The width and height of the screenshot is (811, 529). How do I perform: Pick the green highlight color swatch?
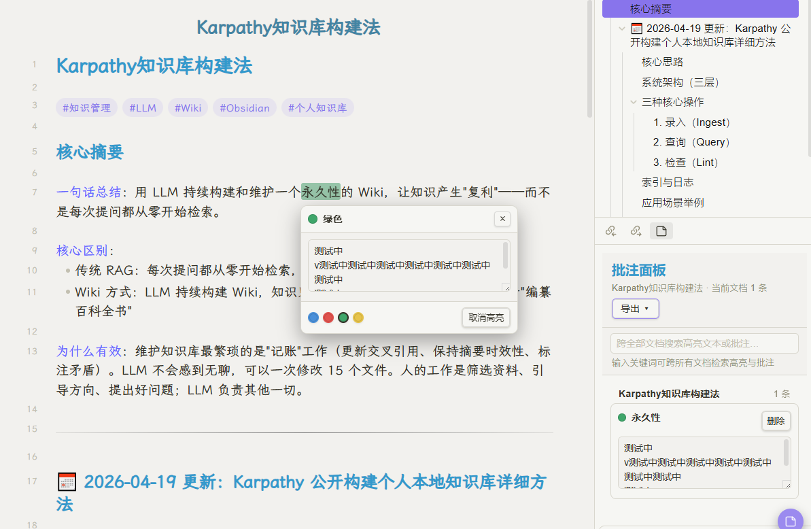pyautogui.click(x=343, y=318)
